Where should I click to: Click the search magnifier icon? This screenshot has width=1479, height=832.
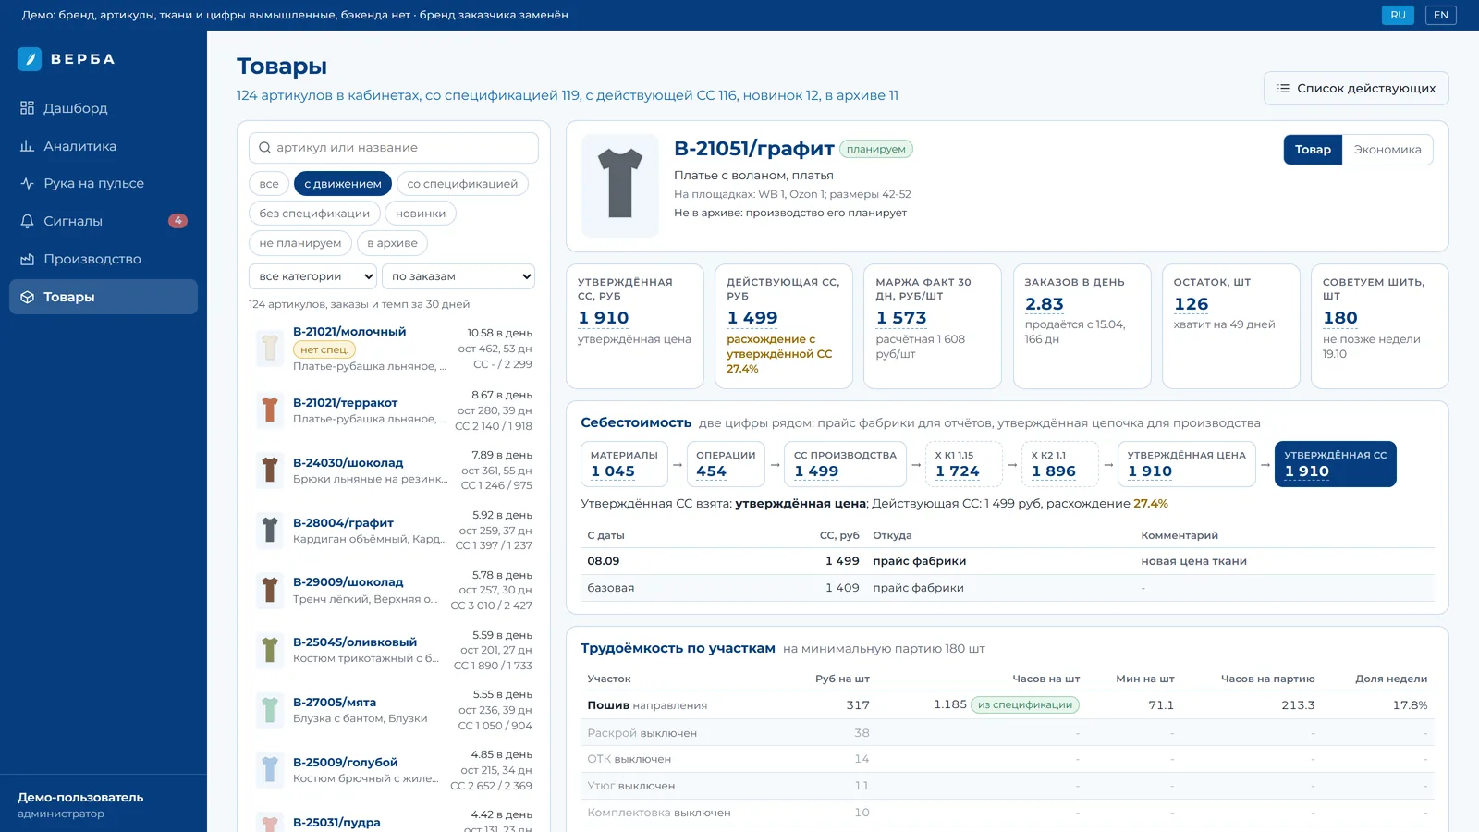[265, 148]
